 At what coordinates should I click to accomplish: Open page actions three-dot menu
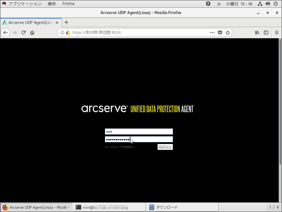pos(212,33)
